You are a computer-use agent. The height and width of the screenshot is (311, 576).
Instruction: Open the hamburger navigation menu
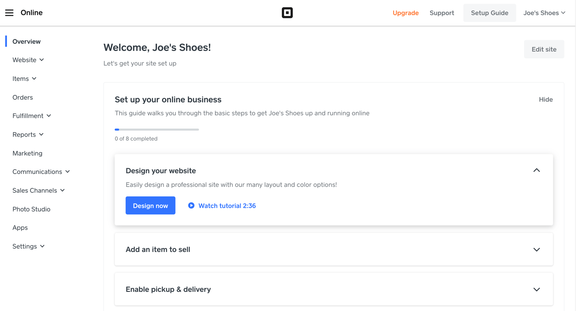click(x=9, y=13)
